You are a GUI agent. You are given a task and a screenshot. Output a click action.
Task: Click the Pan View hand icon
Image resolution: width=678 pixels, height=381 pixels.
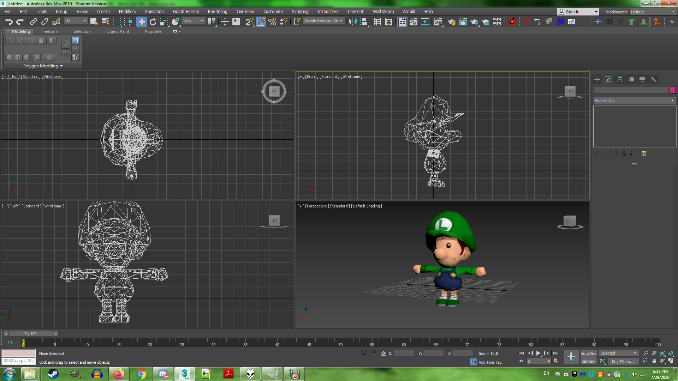coord(654,361)
